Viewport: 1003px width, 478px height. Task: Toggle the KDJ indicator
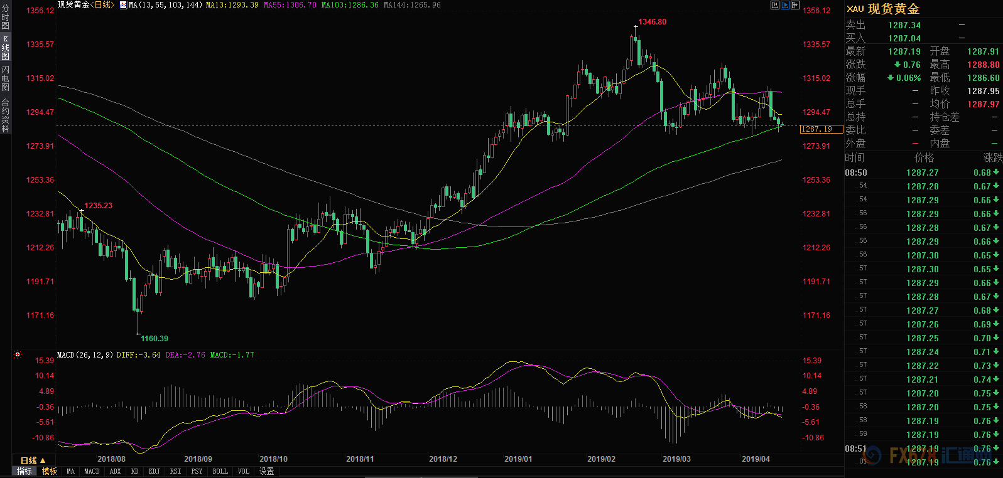(154, 471)
